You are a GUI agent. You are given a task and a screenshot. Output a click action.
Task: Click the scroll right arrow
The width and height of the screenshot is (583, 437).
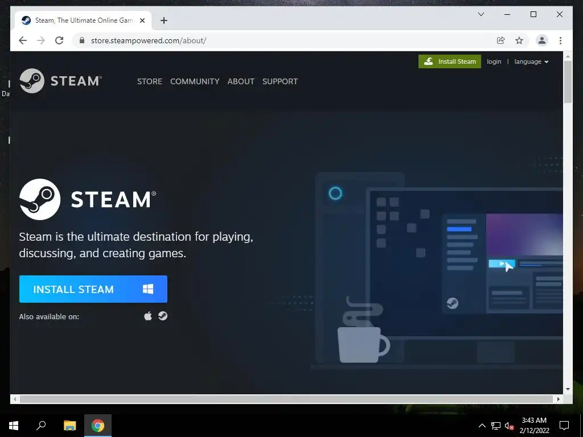[558, 399]
